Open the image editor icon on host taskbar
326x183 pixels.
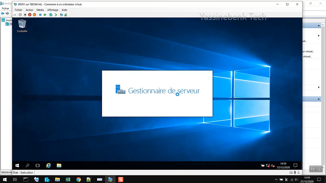click(89, 179)
